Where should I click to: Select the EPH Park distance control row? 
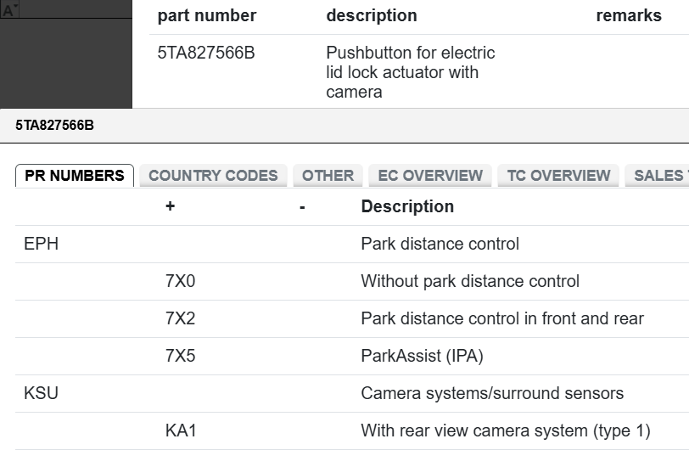pyautogui.click(x=440, y=244)
